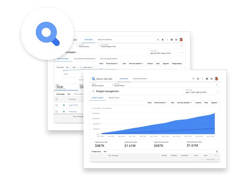Switch to Bid Strategy Opportunities tab
The width and height of the screenshot is (247, 175).
click(85, 59)
